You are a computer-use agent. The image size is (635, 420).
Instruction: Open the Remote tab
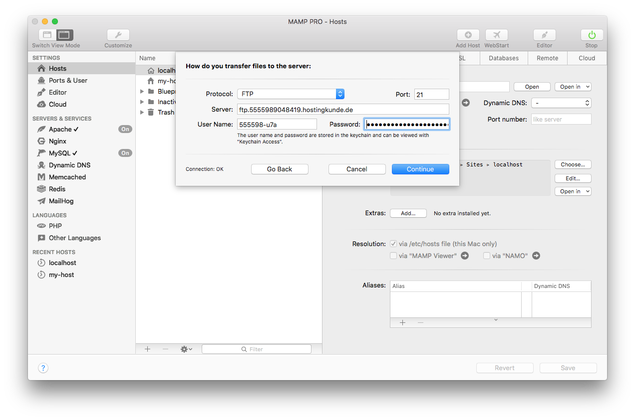point(547,58)
